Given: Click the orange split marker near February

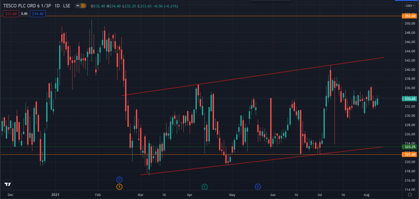Looking at the screenshot, I should point(119,187).
